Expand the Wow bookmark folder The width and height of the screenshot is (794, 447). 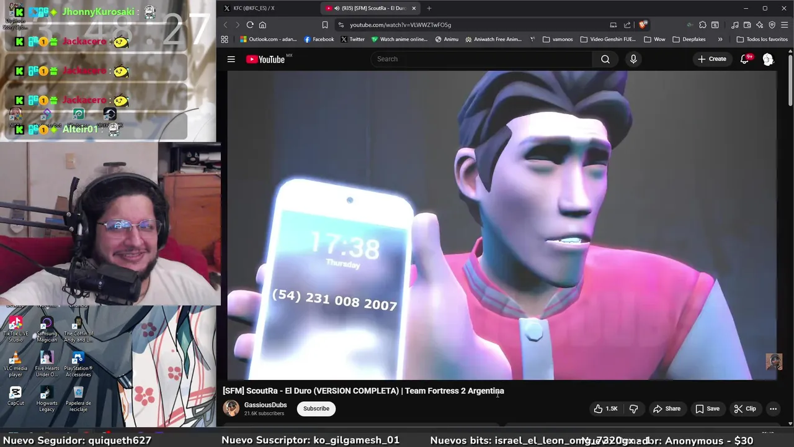[x=654, y=39]
